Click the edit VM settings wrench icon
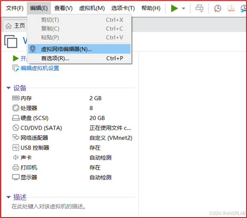Image resolution: width=247 pixels, height=218 pixels. (16, 68)
